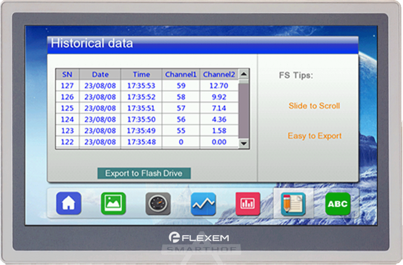Viewport: 403px width, 265px height.
Task: Click scroll up arrow in data table
Action: click(x=244, y=74)
